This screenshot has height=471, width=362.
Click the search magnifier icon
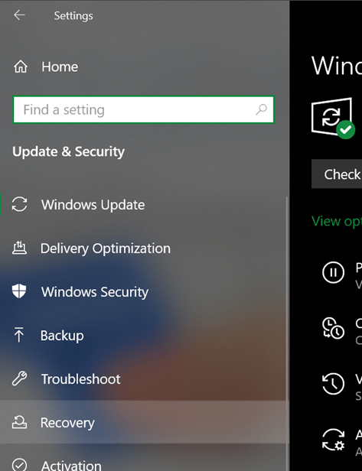pos(261,109)
